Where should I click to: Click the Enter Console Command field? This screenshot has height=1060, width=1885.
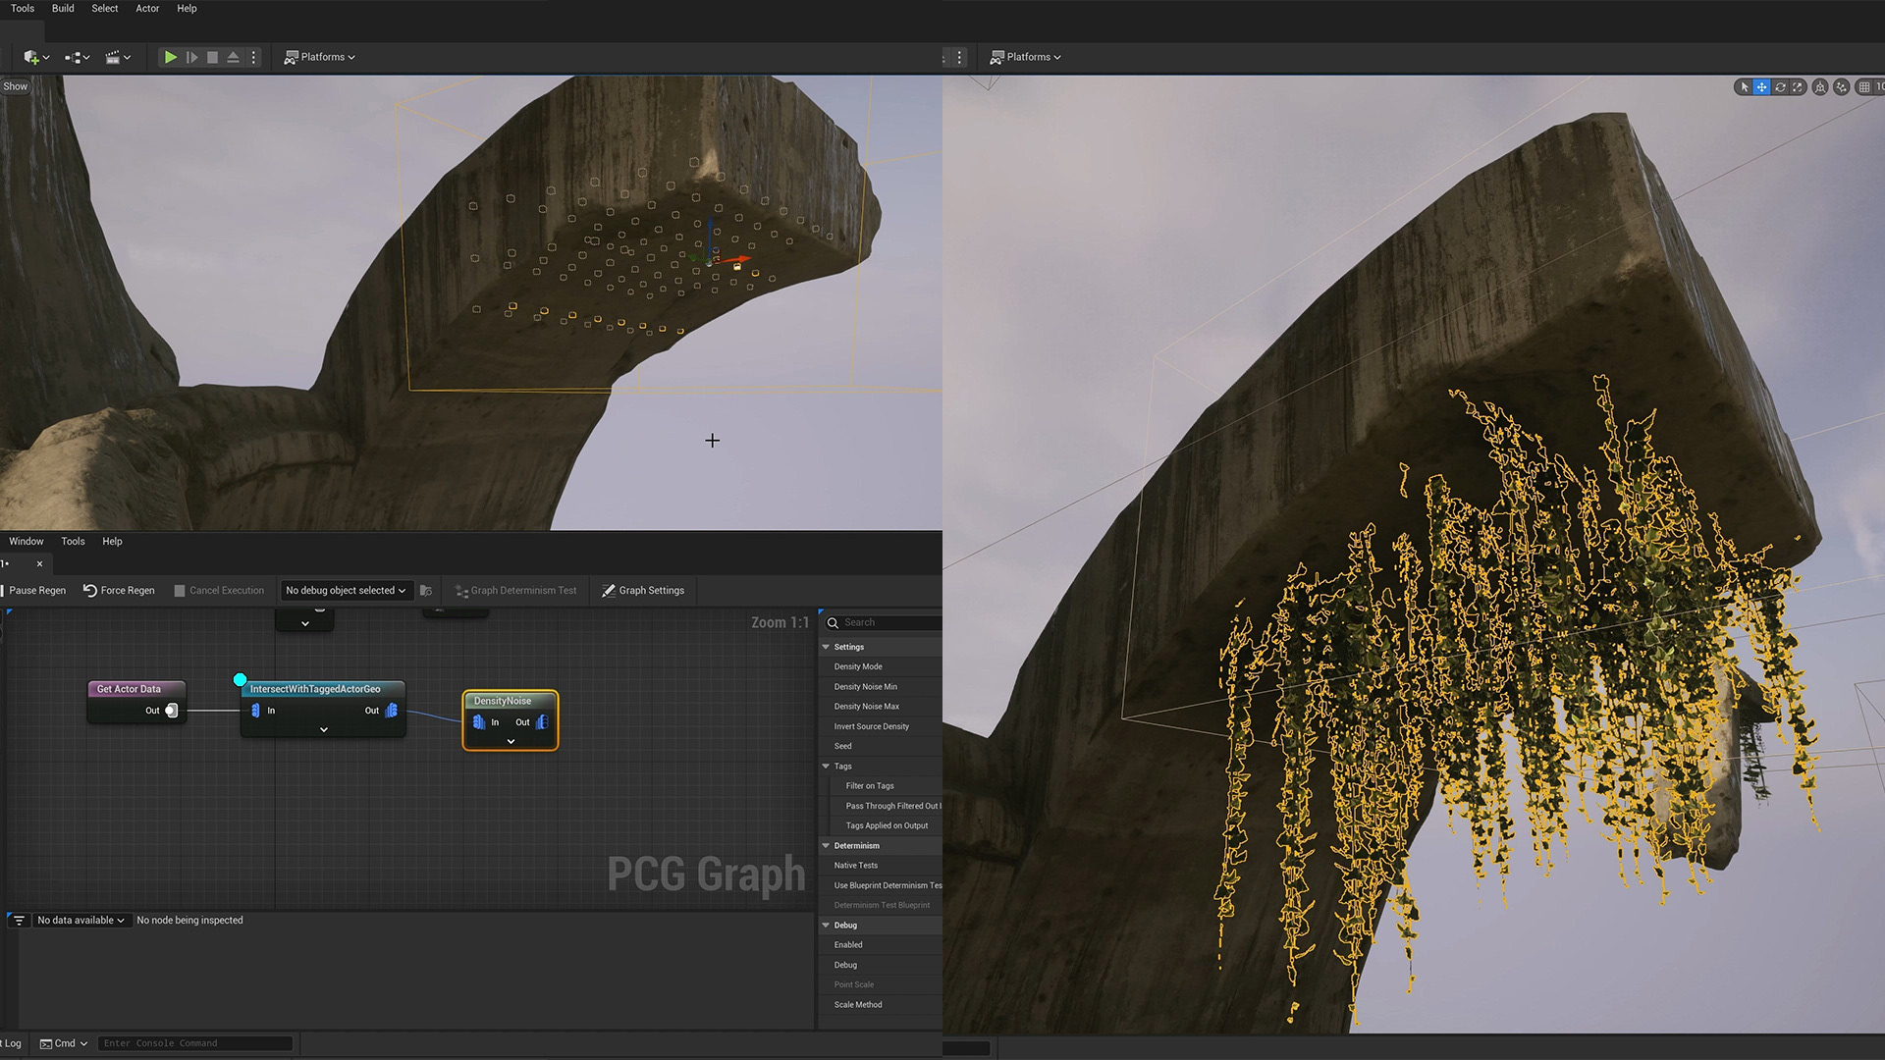click(194, 1043)
